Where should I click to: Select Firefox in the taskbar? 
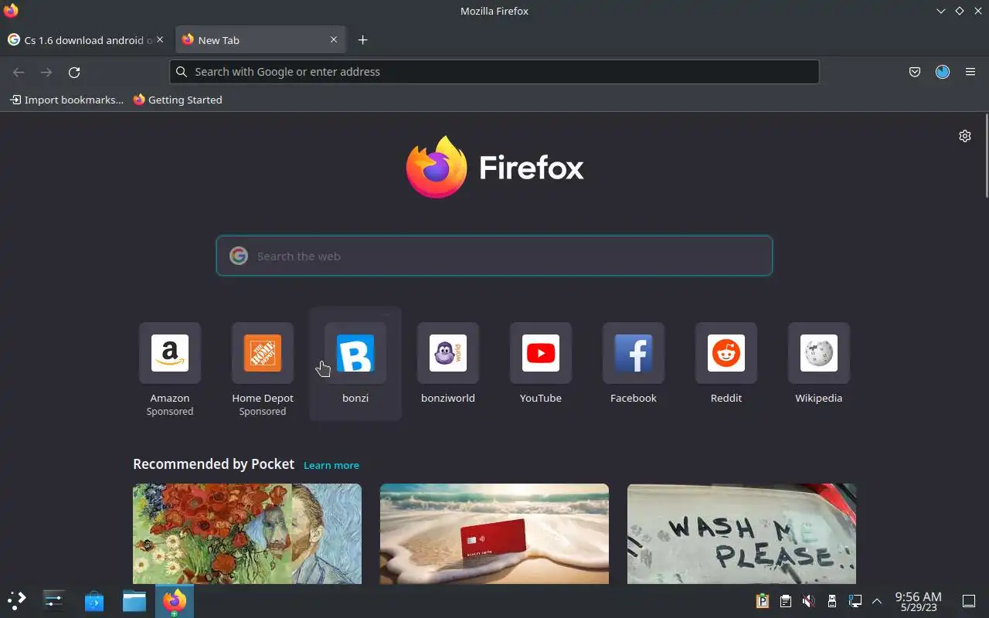[175, 600]
